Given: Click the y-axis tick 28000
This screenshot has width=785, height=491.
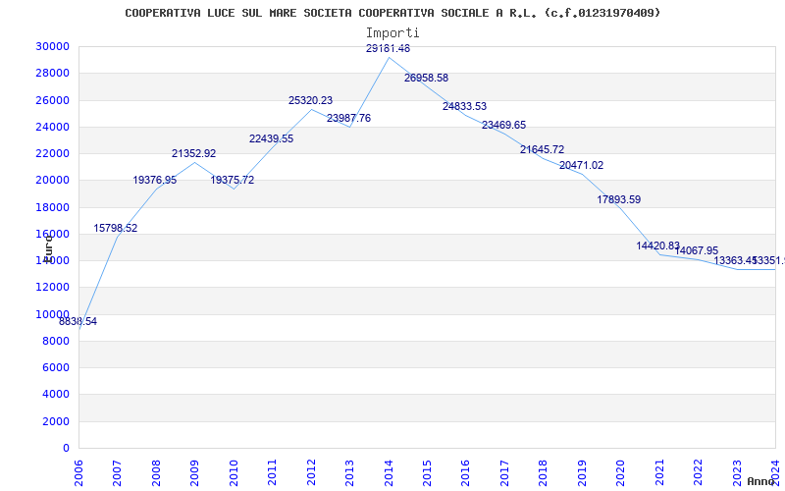Looking at the screenshot, I should (x=52, y=73).
